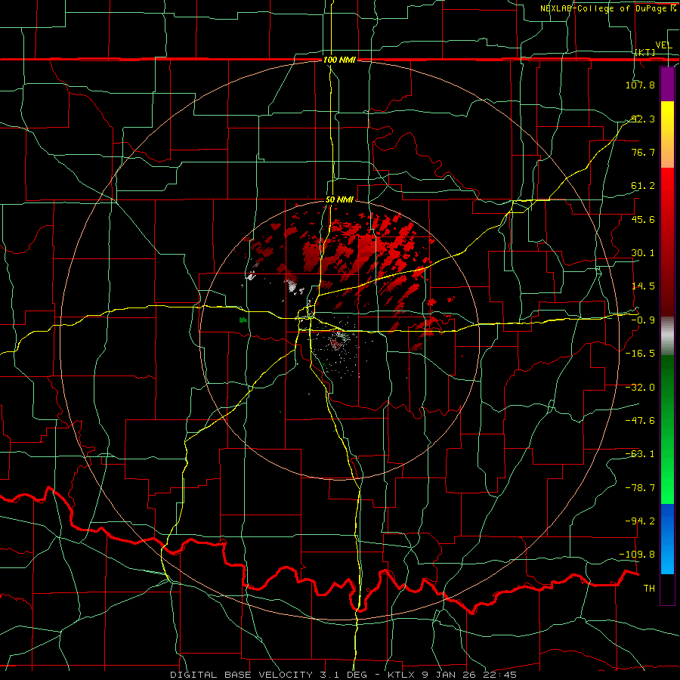Pick the green segment of velocity scale
Screen dimensions: 680x680
tap(667, 429)
